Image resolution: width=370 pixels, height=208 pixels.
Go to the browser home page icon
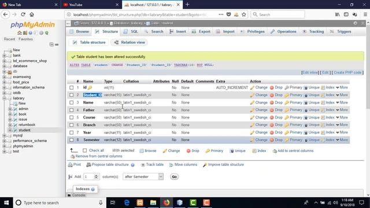[x=32, y=14]
